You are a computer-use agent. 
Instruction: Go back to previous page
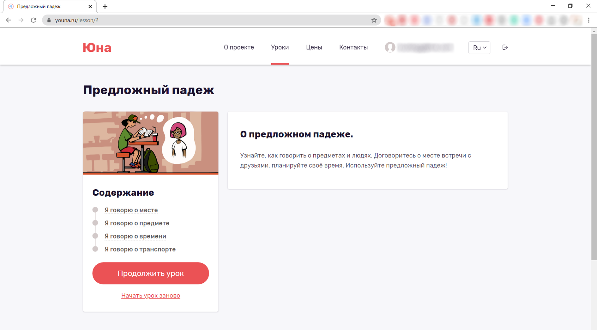(9, 20)
